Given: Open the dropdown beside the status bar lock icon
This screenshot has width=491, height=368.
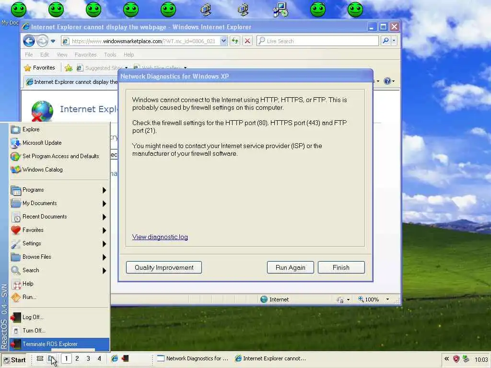Looking at the screenshot, I should coord(348,300).
